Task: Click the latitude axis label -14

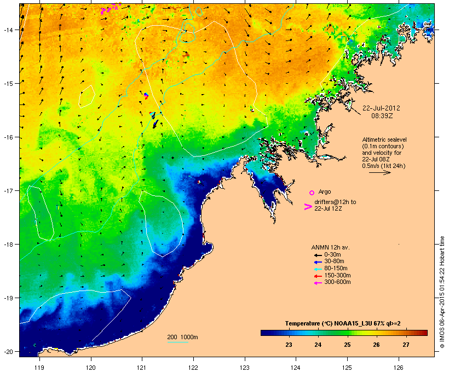Action: pyautogui.click(x=8, y=30)
